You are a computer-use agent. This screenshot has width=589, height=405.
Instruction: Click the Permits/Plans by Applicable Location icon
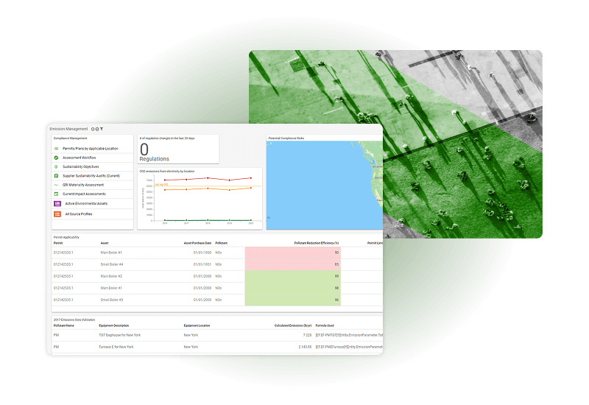tap(56, 149)
